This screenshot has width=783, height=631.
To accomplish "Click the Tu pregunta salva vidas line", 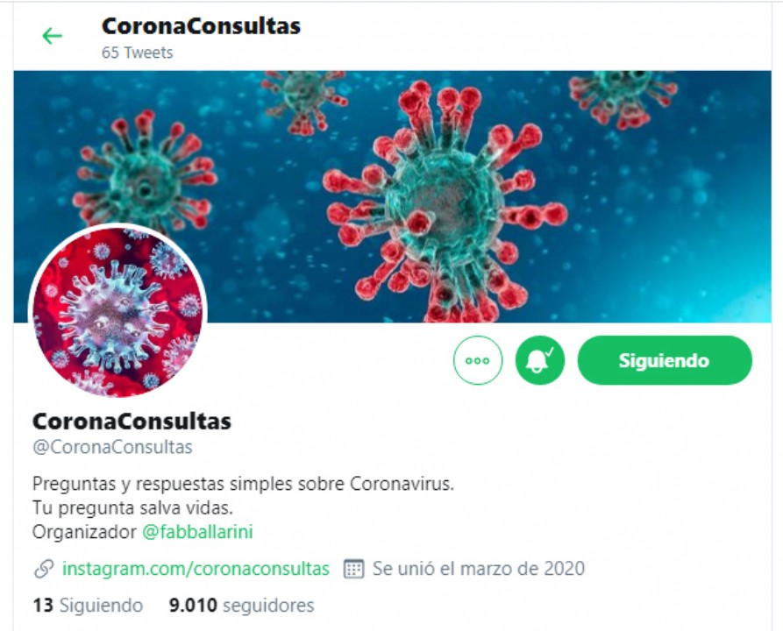I will point(132,508).
